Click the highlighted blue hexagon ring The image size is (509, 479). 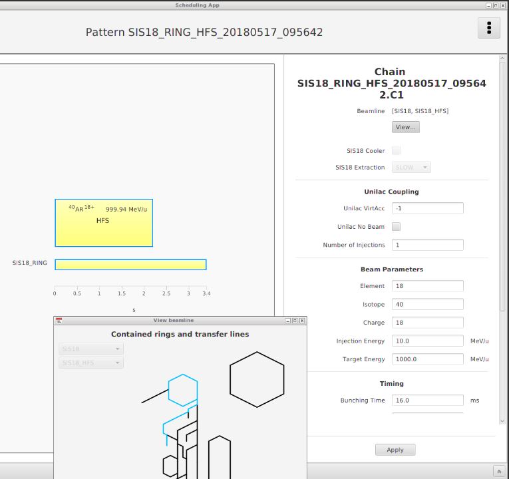coord(182,390)
